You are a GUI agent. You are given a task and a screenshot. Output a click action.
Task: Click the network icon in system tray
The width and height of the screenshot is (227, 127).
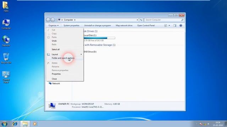pyautogui.click(x=205, y=124)
